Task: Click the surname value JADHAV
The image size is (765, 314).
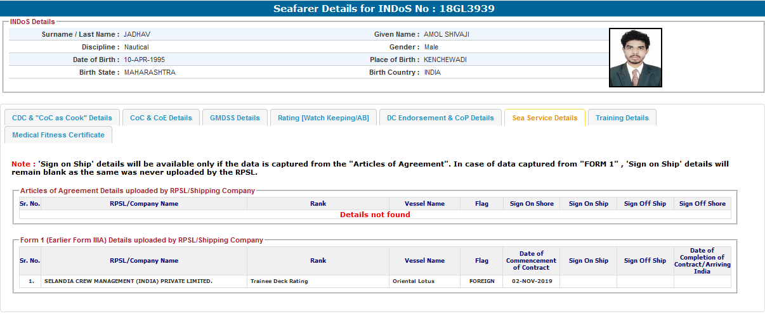Action: [x=137, y=34]
